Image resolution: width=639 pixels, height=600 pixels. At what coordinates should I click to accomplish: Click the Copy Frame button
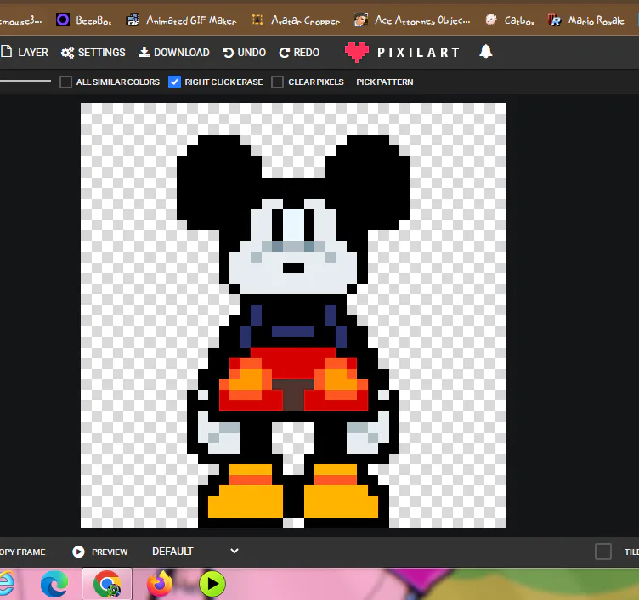22,552
